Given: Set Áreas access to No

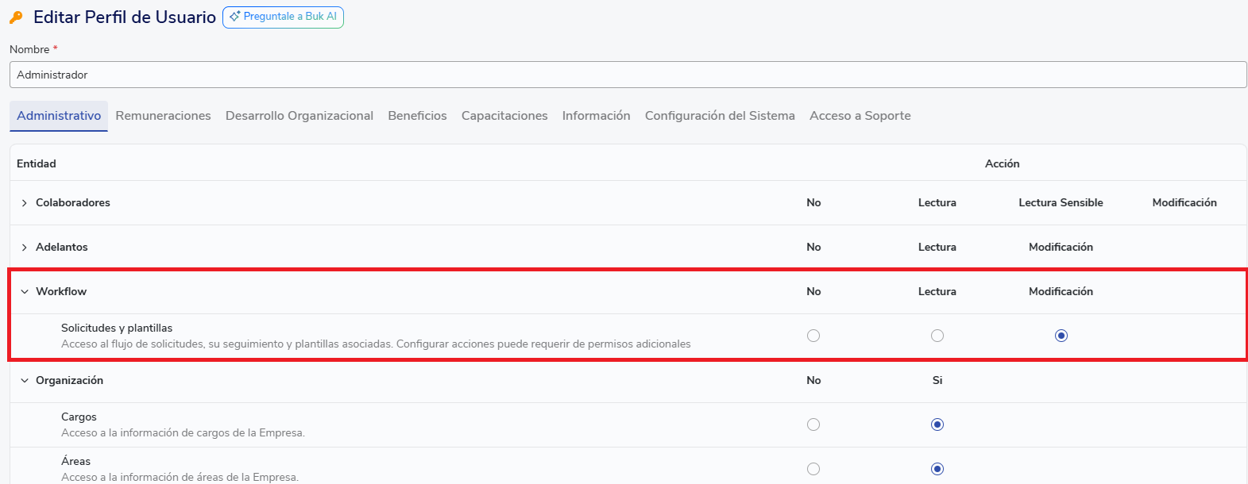Looking at the screenshot, I should (813, 469).
